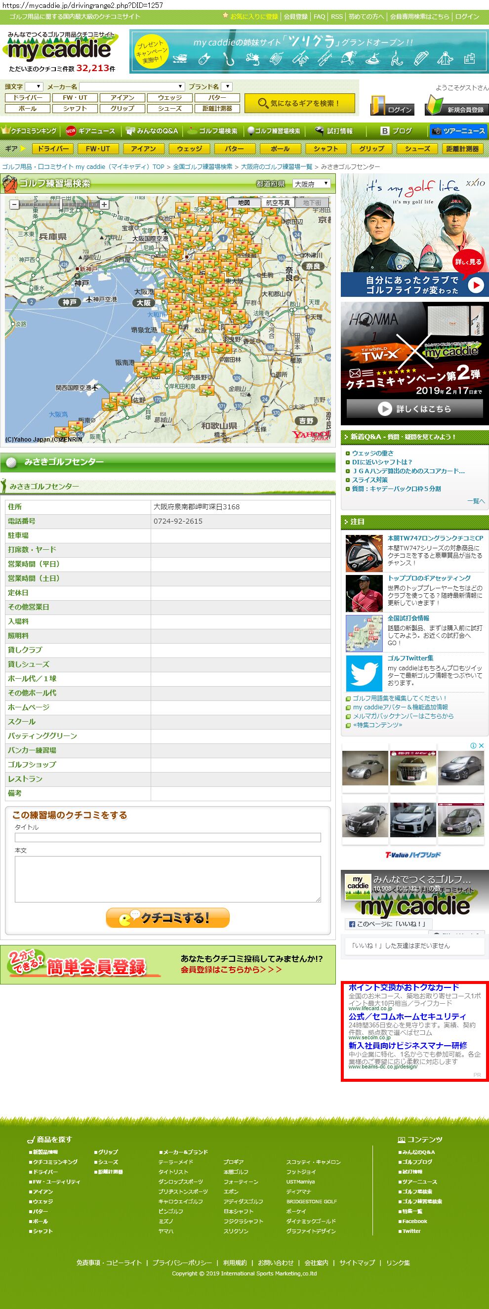Open the ツアーニュース tab
This screenshot has width=489, height=1309.
click(x=458, y=131)
